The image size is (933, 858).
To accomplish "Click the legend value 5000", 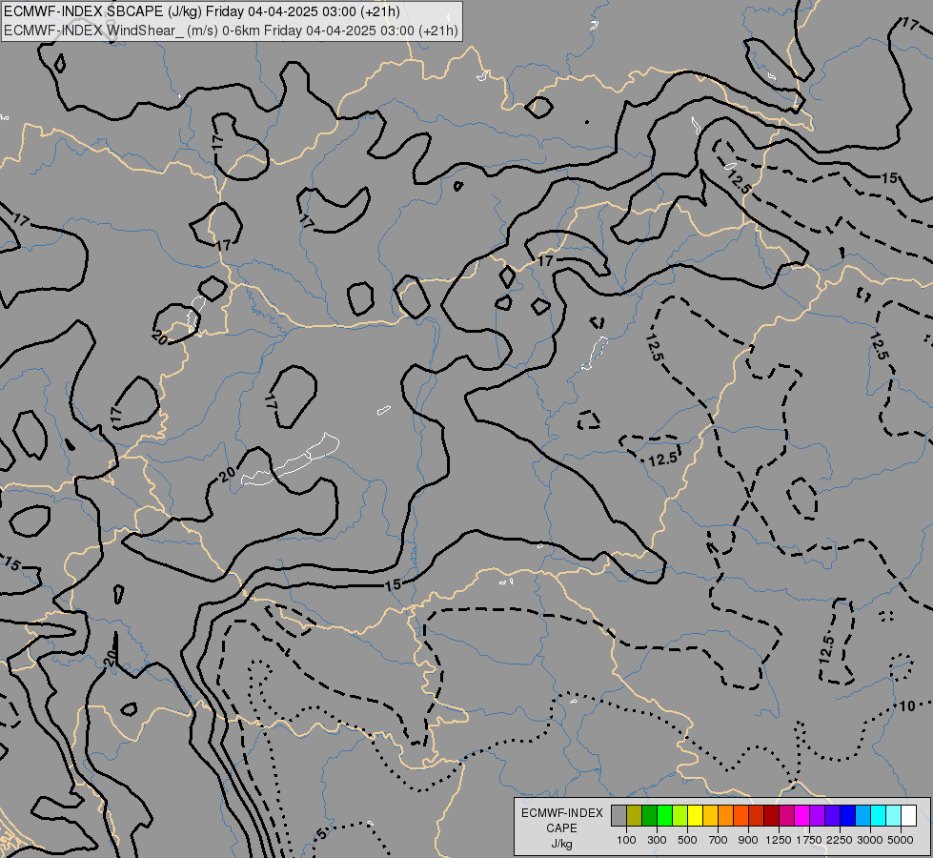I will click(901, 840).
